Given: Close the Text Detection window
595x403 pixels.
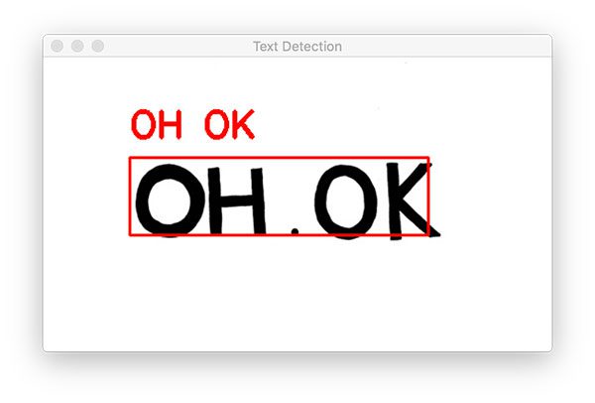Looking at the screenshot, I should 57,47.
